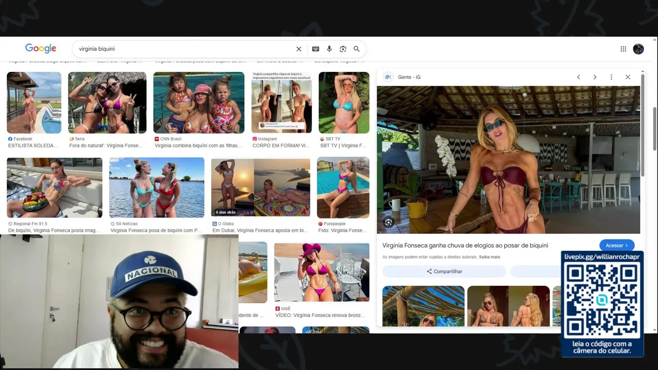
Task: Click the livepix QR code overlay
Action: tap(602, 303)
